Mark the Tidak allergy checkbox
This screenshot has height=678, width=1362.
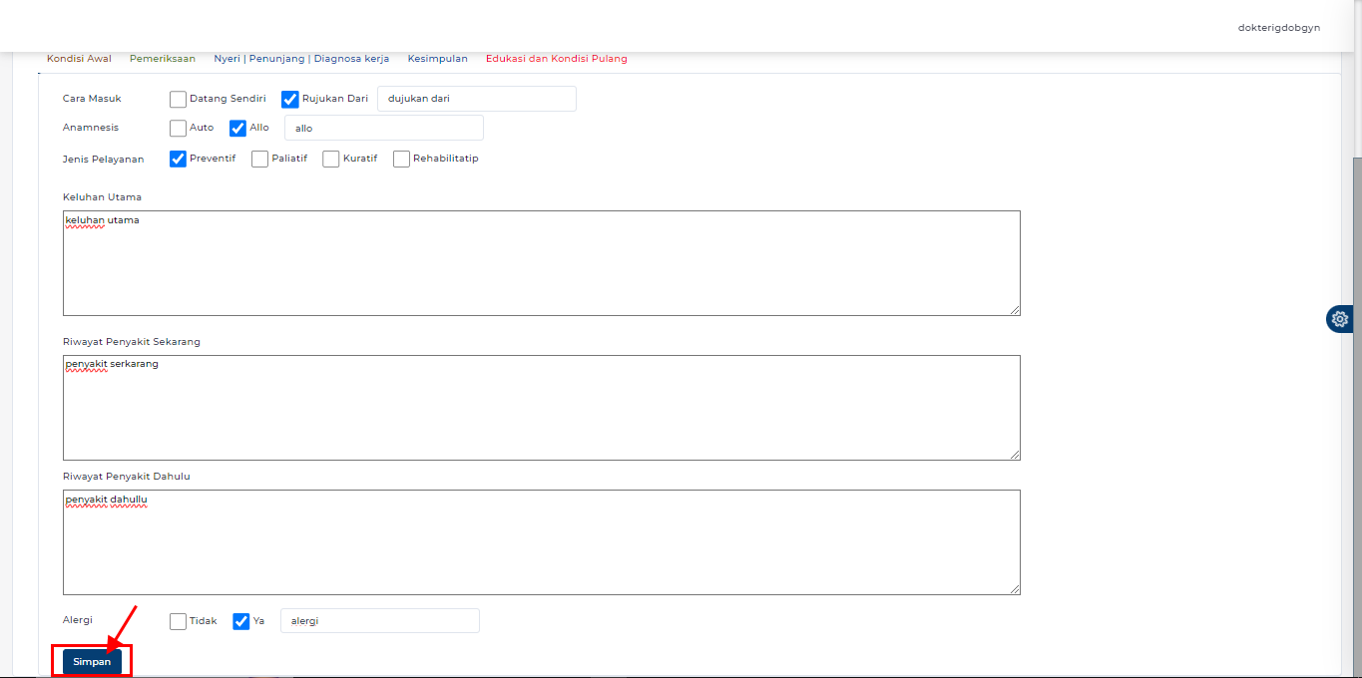[x=178, y=621]
